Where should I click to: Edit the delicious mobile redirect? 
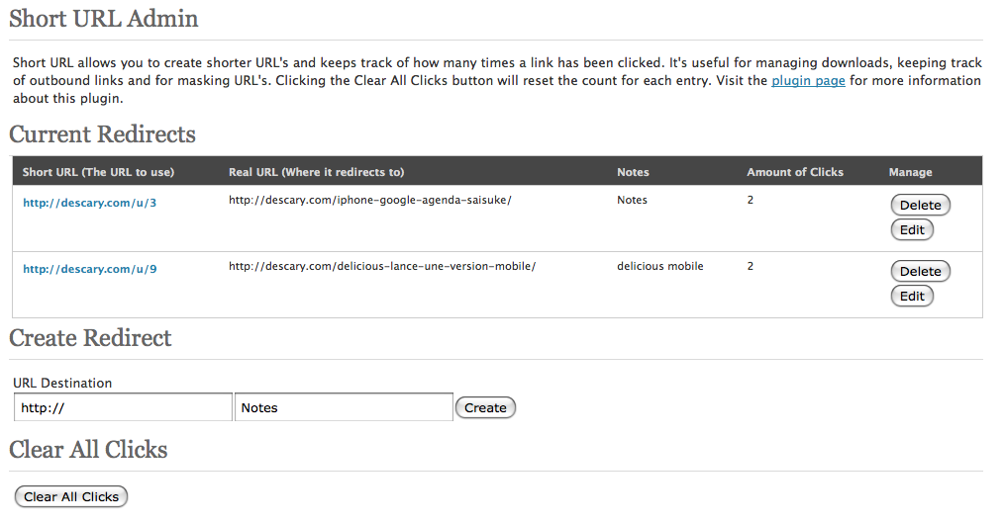coord(912,297)
